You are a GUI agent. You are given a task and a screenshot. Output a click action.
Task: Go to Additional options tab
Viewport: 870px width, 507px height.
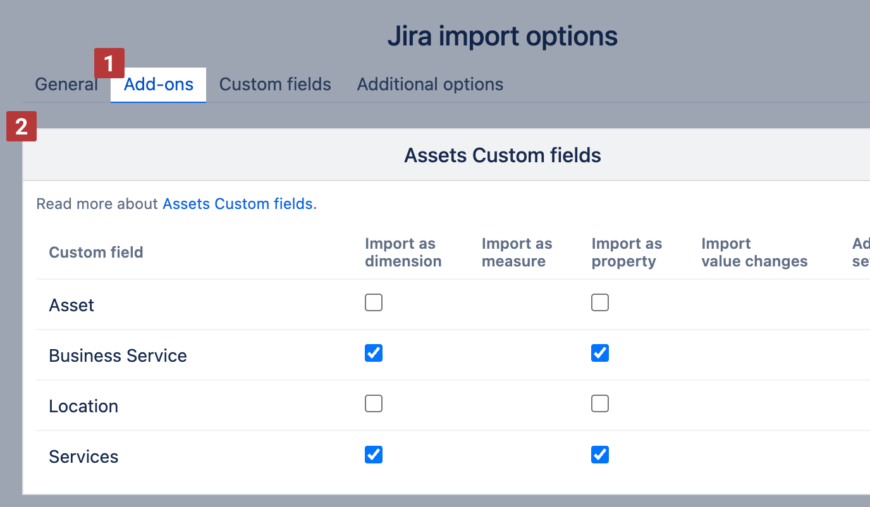click(x=430, y=85)
